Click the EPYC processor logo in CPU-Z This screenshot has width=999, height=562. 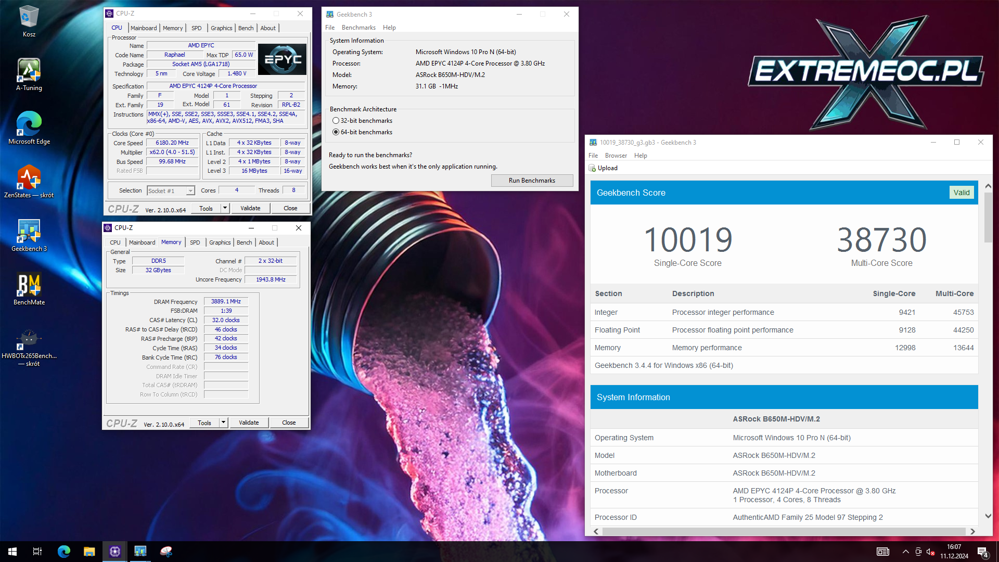283,59
